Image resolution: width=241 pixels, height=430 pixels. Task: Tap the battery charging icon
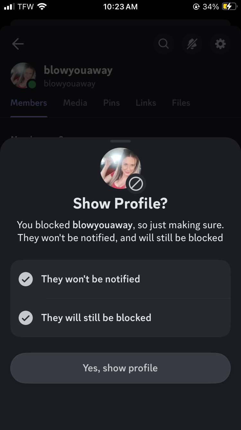tap(229, 7)
